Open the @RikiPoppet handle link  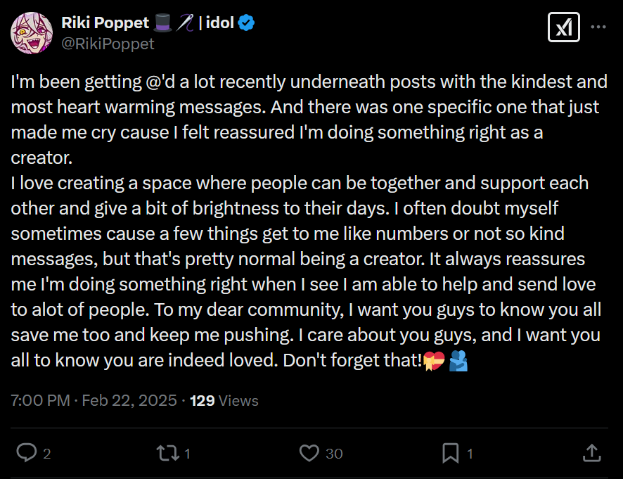pos(108,44)
